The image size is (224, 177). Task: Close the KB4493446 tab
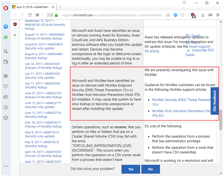[53, 7]
